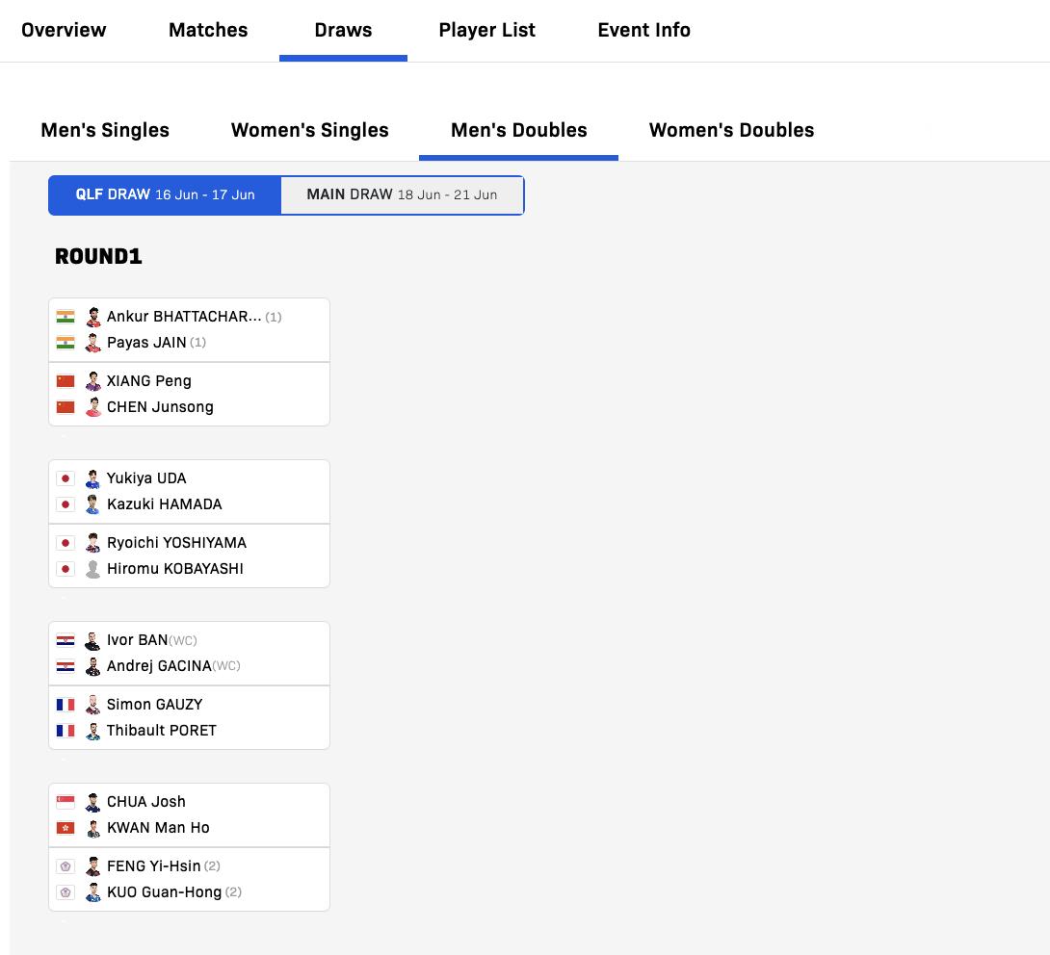Image resolution: width=1050 pixels, height=955 pixels.
Task: Switch to MAIN DRAW 18 Jun - 21 Jun
Action: pos(402,194)
